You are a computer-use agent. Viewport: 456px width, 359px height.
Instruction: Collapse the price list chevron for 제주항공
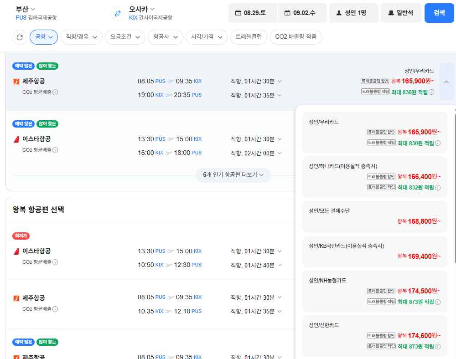(x=446, y=82)
